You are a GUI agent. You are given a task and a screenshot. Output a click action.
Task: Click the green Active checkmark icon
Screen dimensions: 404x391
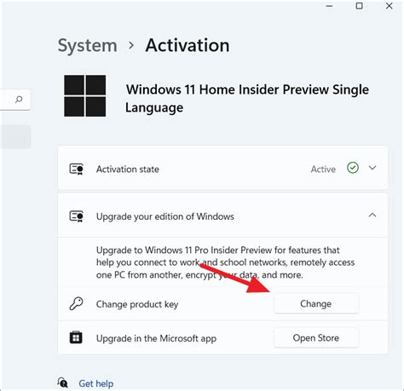point(353,168)
